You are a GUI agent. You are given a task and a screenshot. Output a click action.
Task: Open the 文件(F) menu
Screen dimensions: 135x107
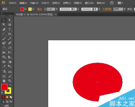13,3
